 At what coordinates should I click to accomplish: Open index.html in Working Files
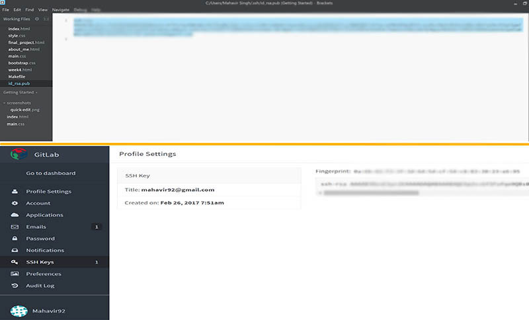click(19, 29)
